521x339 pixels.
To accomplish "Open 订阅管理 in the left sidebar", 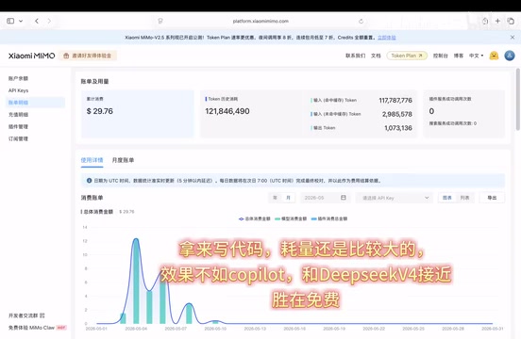I will (18, 138).
